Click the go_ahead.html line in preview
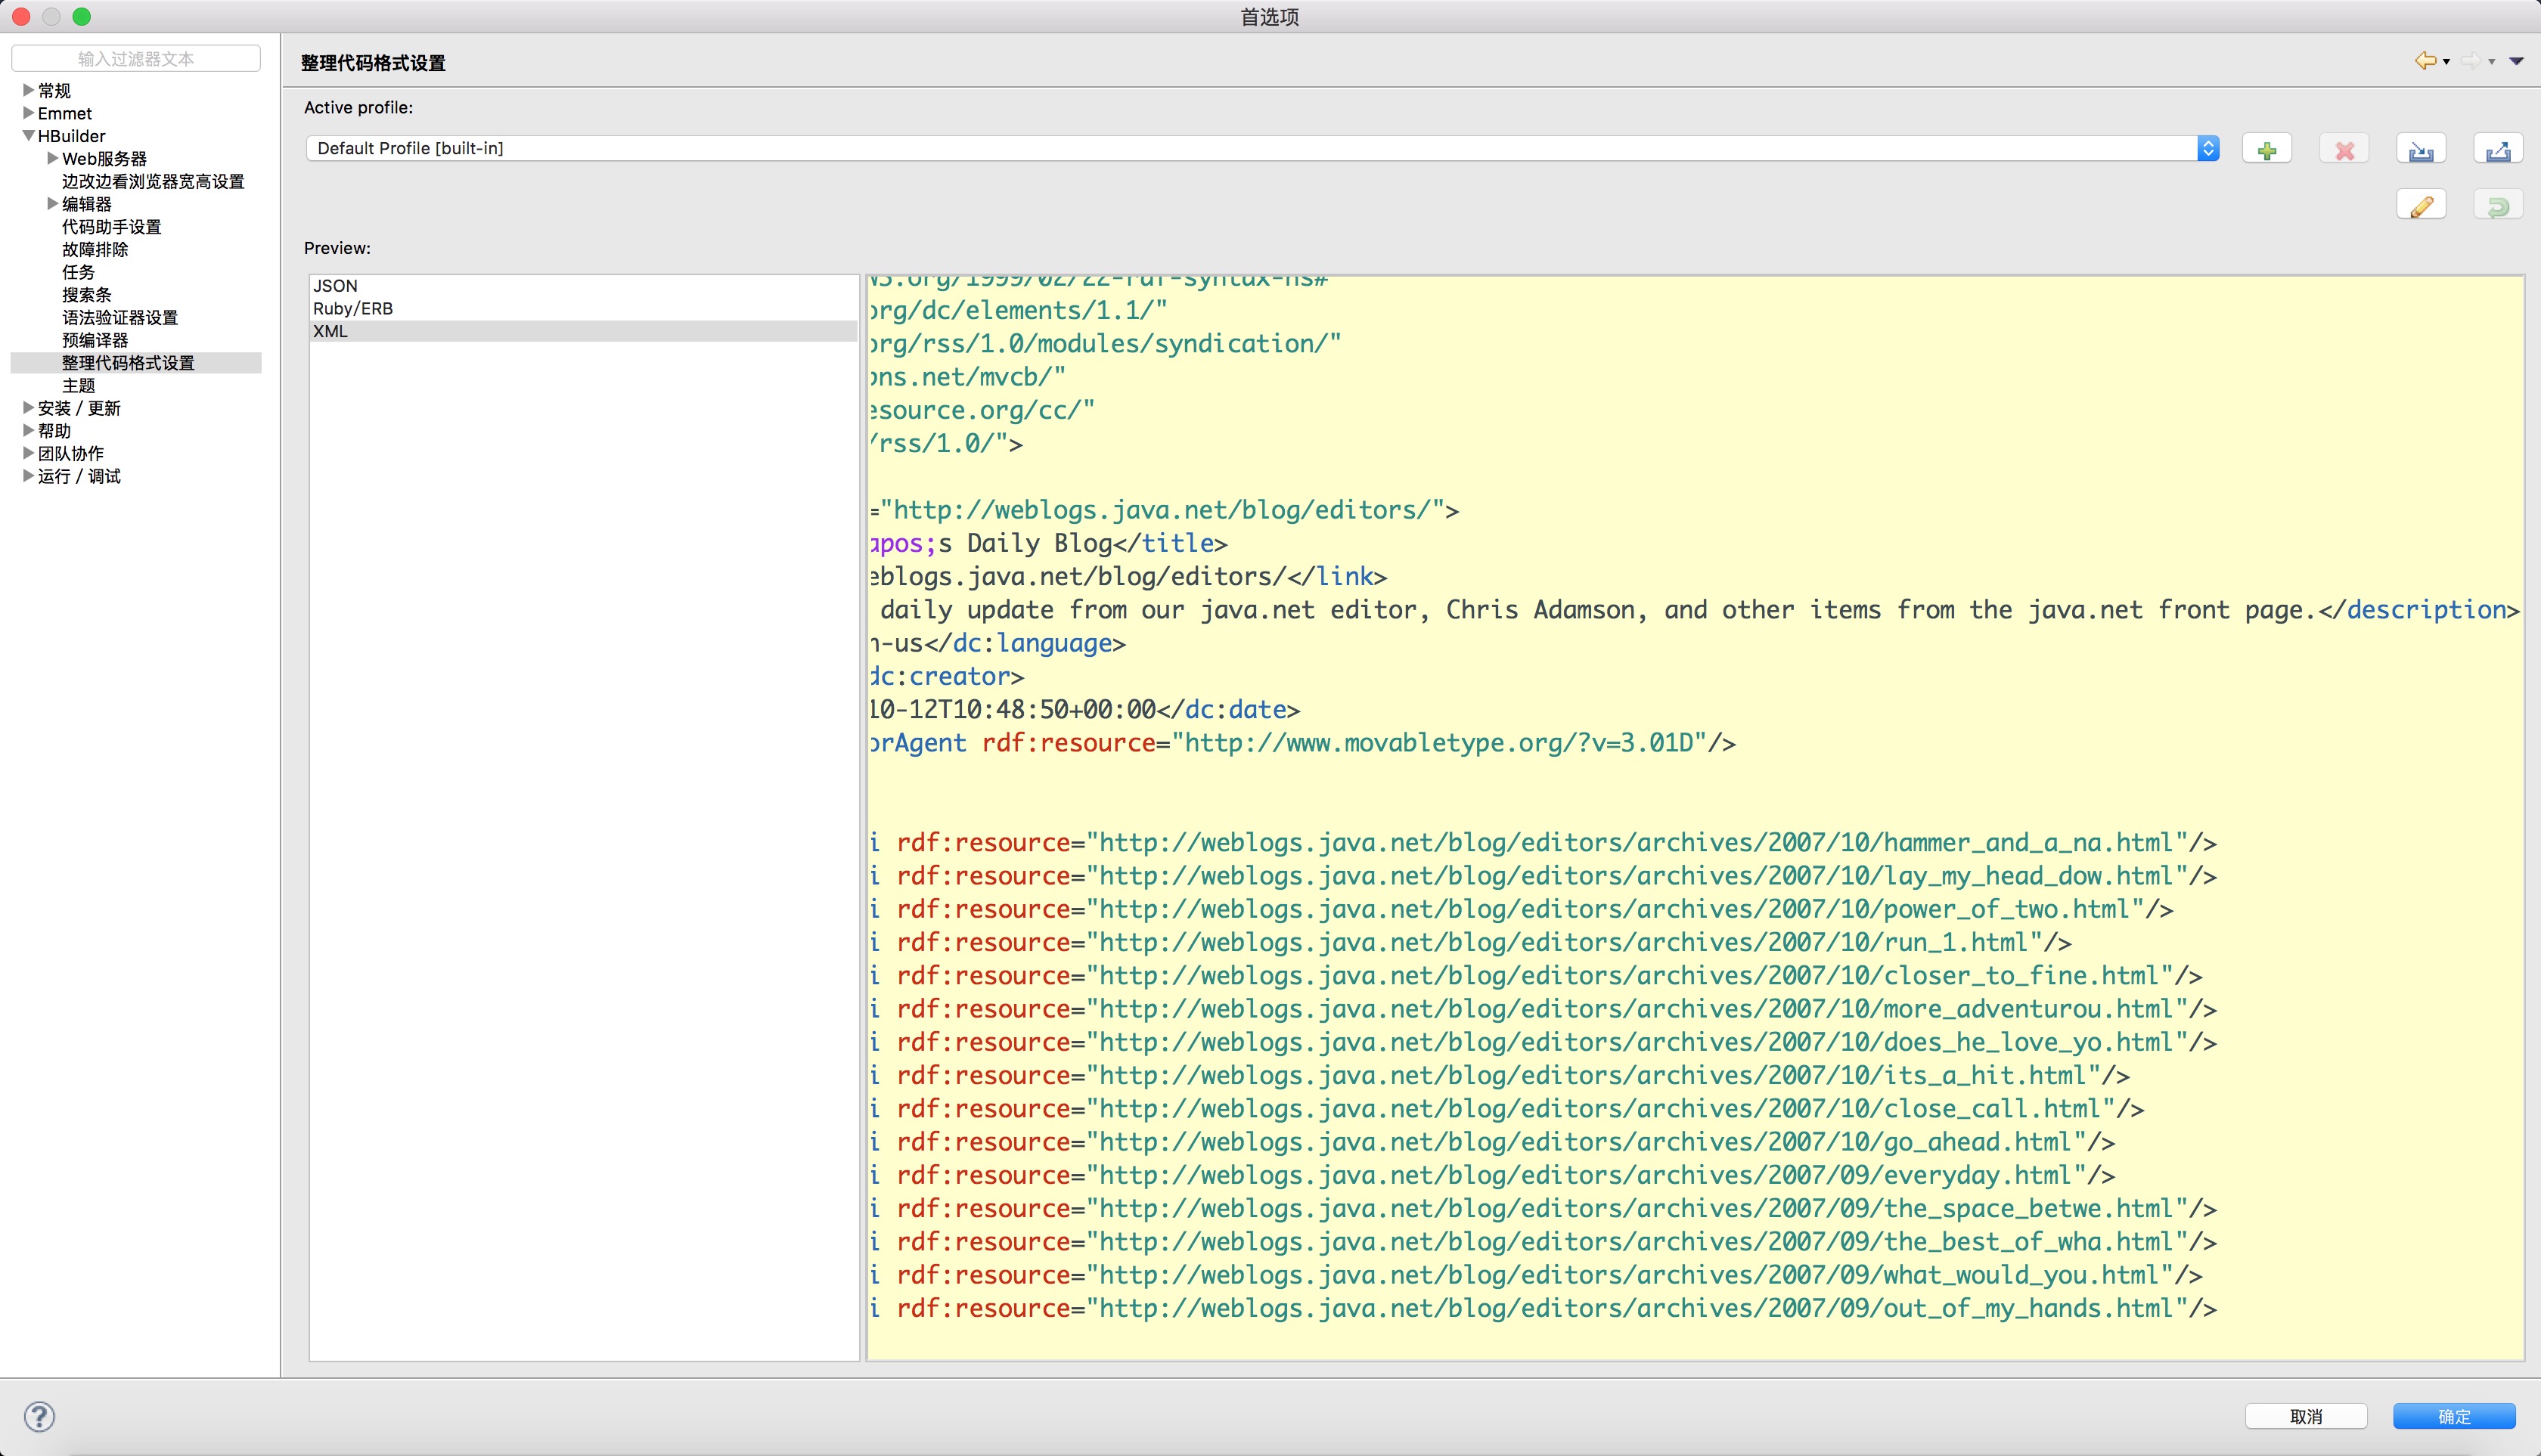This screenshot has width=2541, height=1456. pyautogui.click(x=1491, y=1142)
